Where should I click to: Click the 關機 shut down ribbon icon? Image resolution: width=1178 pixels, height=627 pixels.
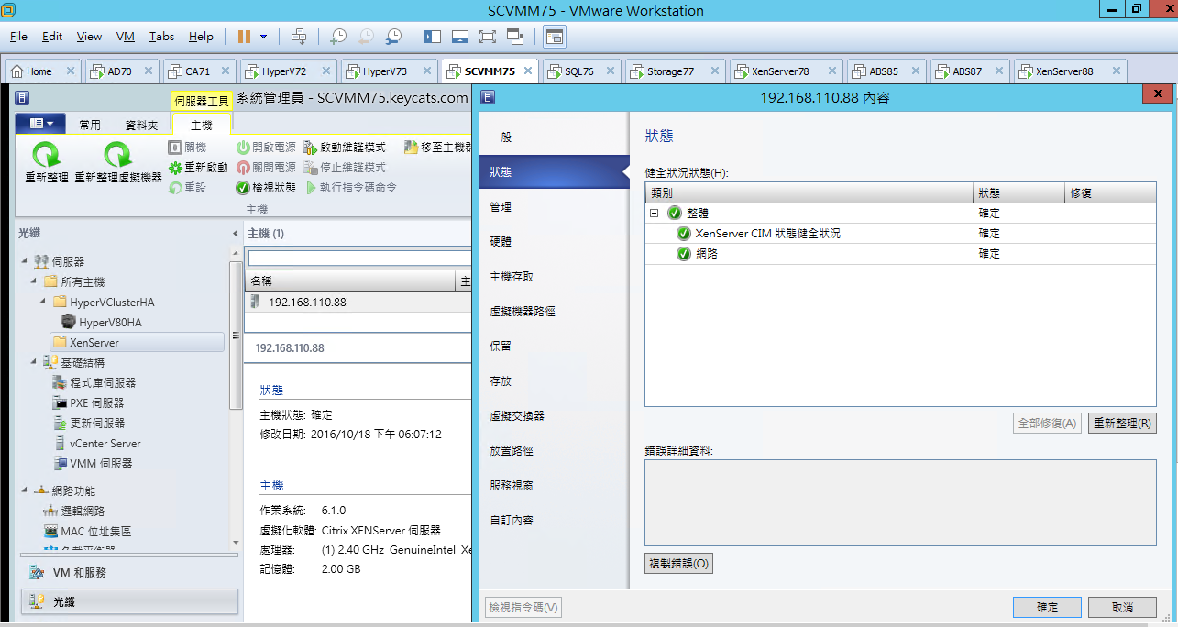175,148
